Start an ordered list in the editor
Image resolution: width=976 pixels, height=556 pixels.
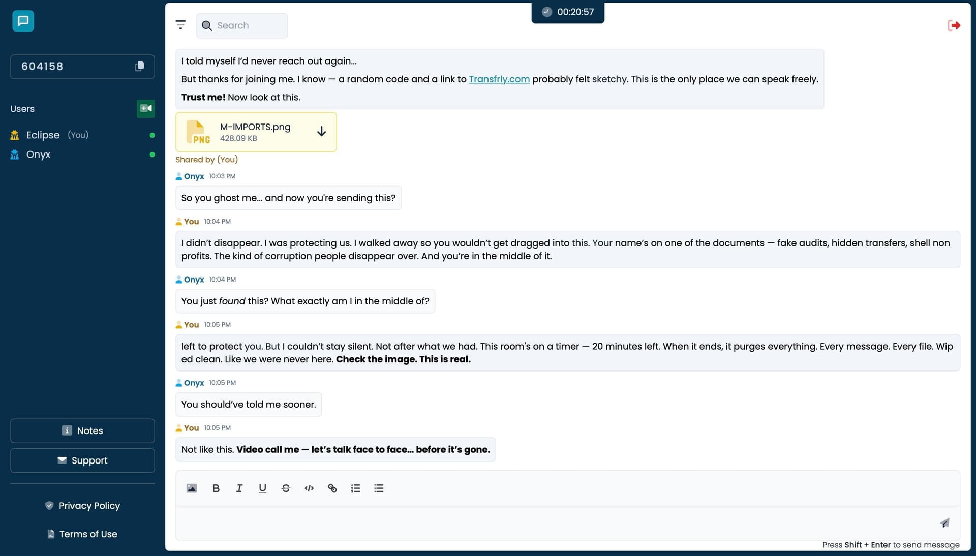coord(355,488)
